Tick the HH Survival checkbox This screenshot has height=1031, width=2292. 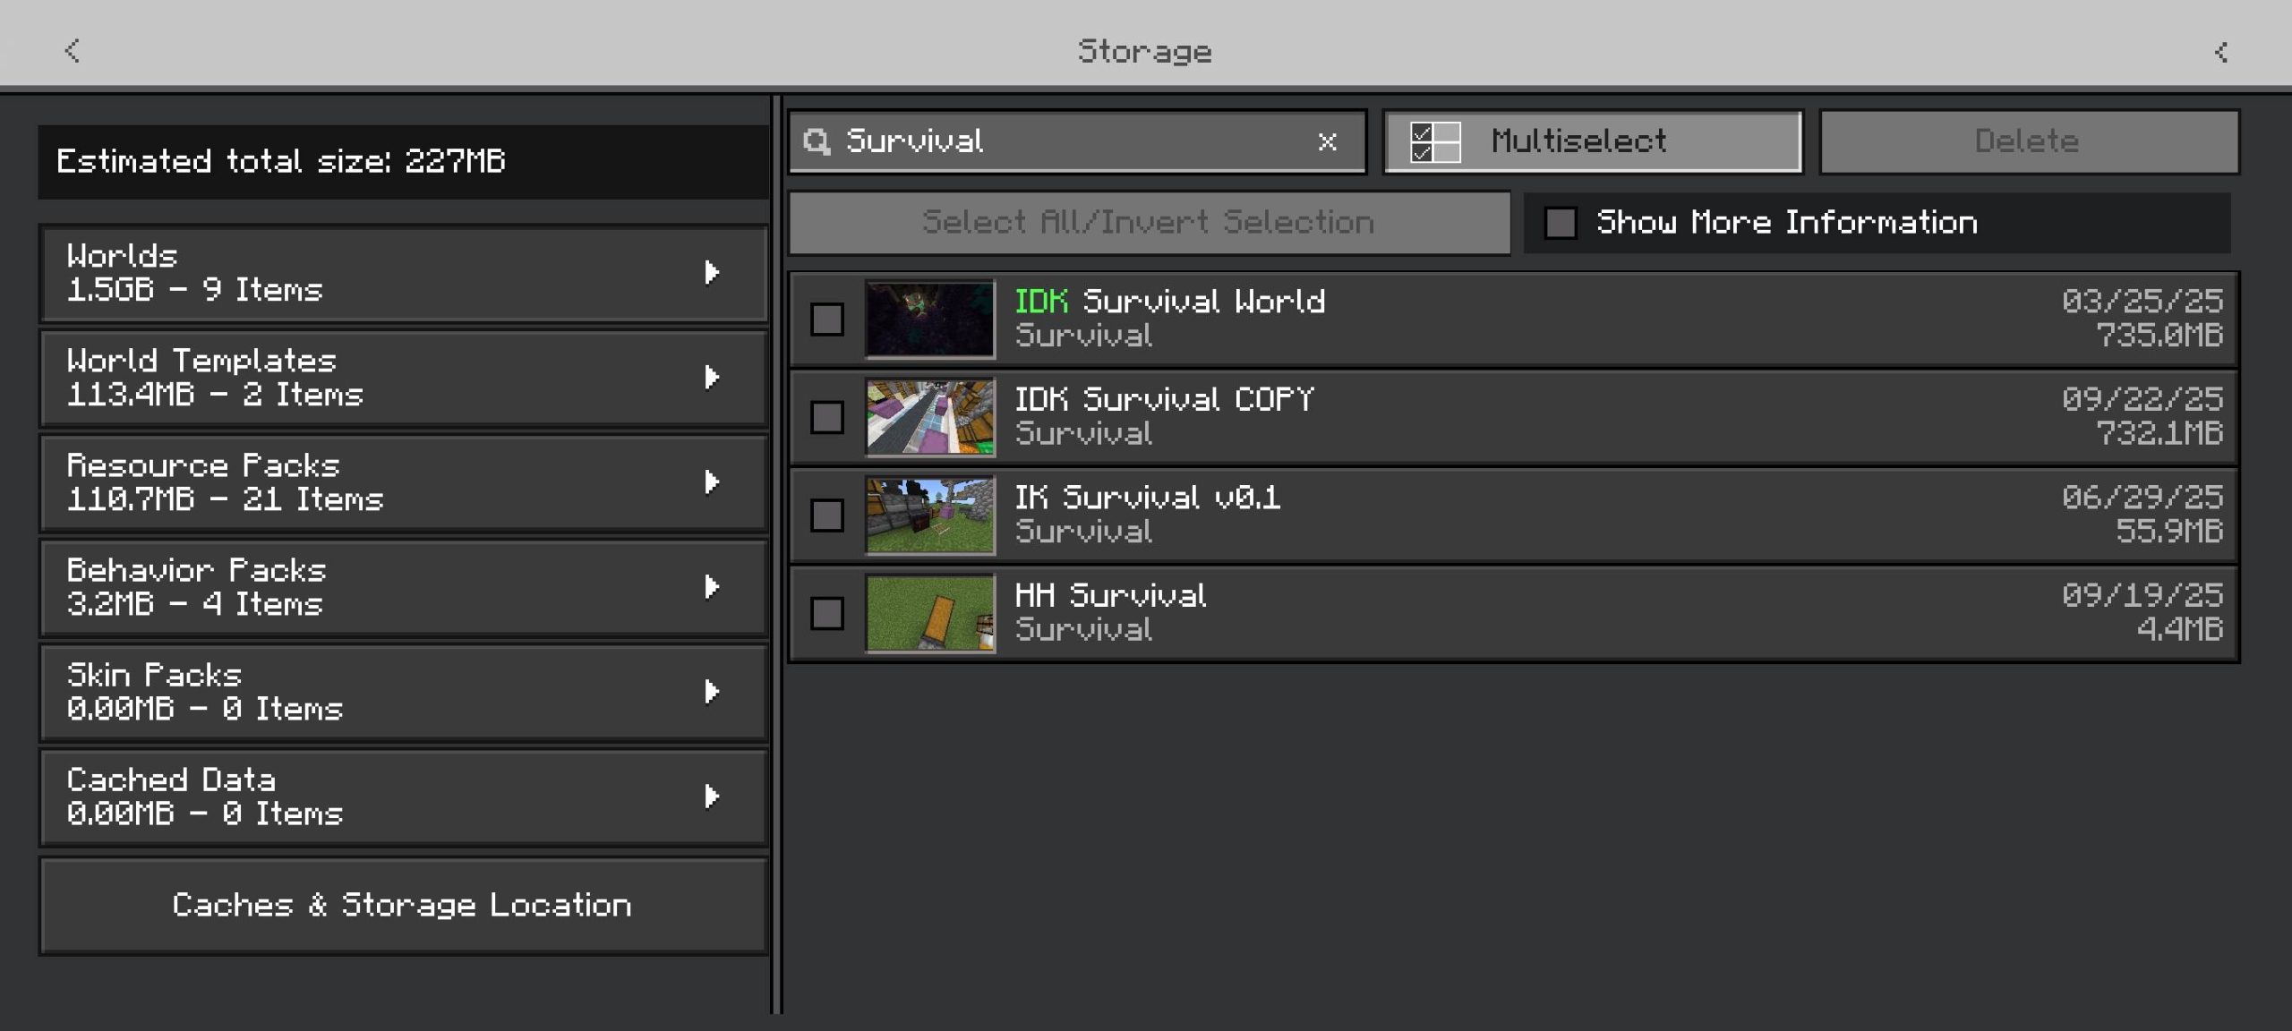pos(826,613)
